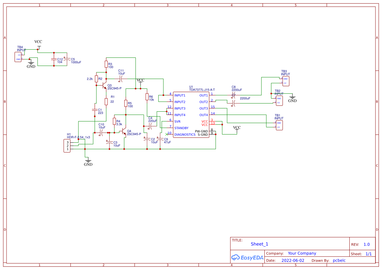Click the H1 three-pin header connector
382x270 pixels.
pyautogui.click(x=67, y=146)
